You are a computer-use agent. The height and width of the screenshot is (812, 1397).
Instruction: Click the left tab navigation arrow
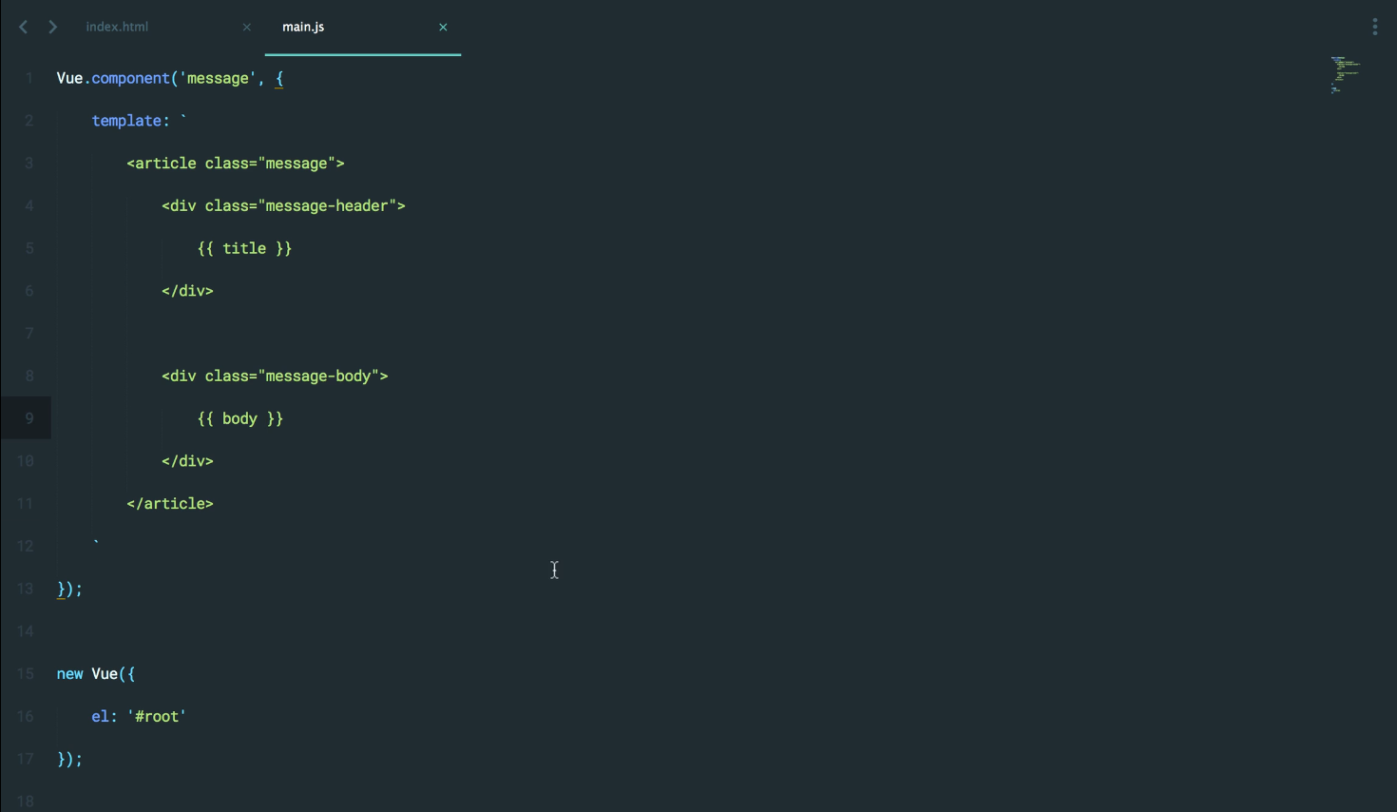point(23,27)
